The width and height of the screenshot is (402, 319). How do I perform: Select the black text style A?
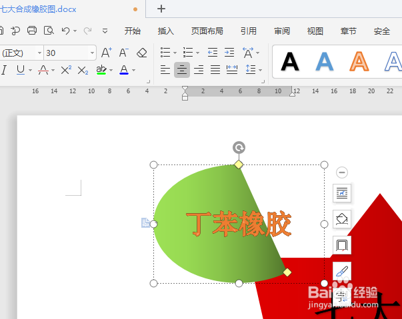290,61
